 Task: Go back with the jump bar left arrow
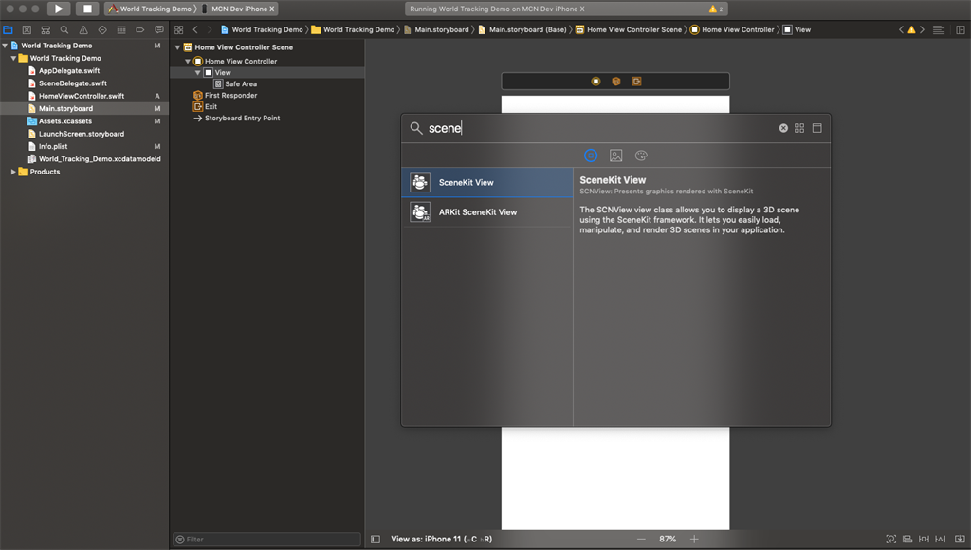point(195,29)
